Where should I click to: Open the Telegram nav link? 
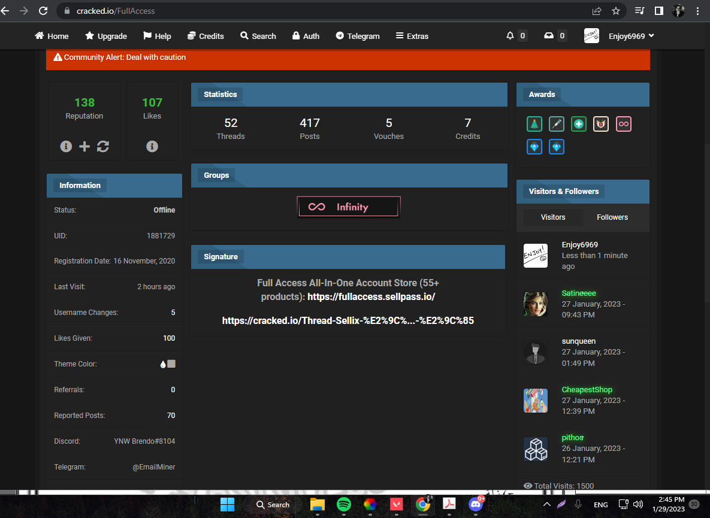pos(358,36)
